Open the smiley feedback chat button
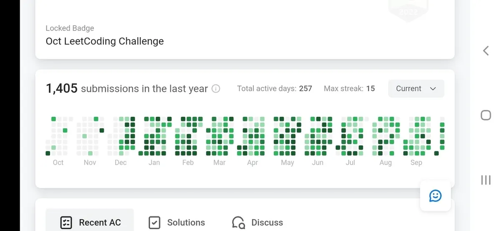The width and height of the screenshot is (501, 231). coord(435,195)
